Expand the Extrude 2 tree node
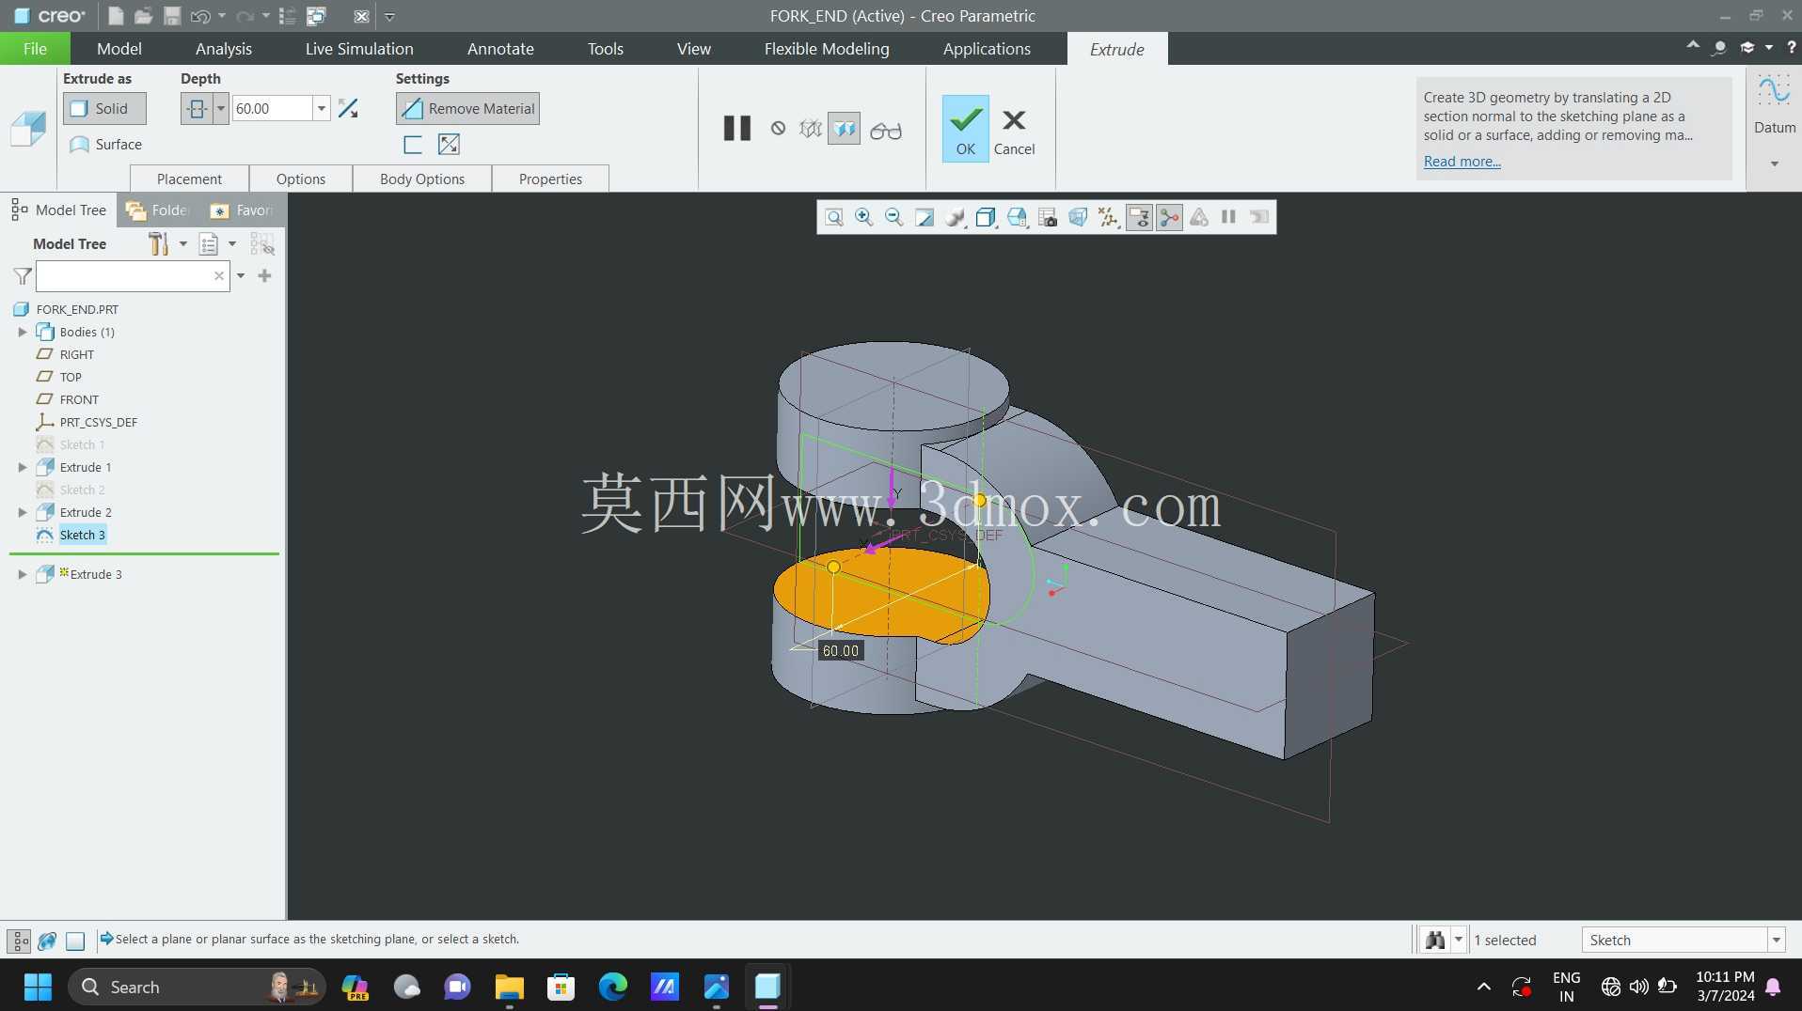1802x1011 pixels. (23, 513)
